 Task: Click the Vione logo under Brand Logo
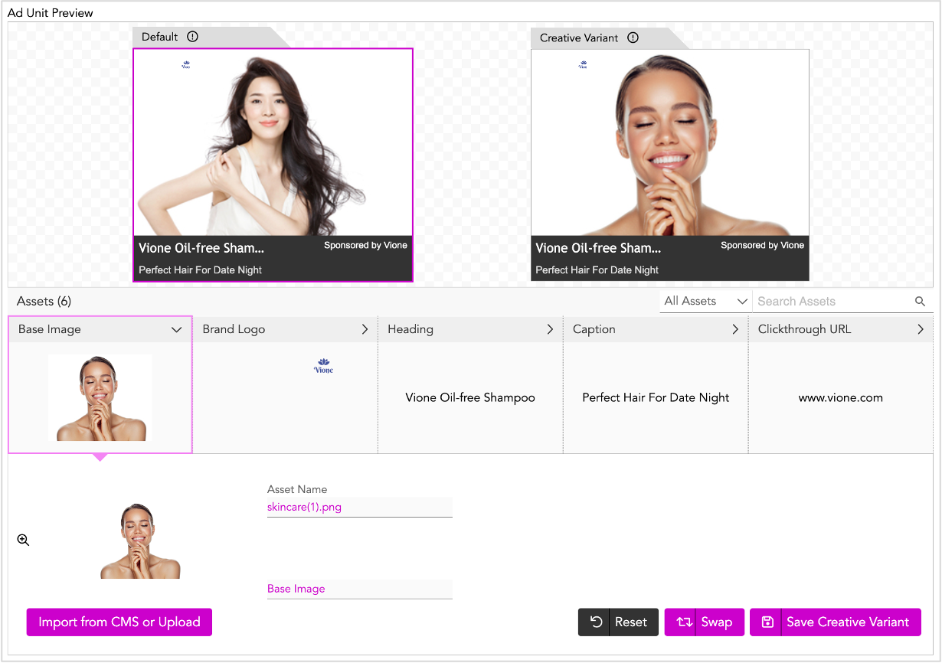324,366
